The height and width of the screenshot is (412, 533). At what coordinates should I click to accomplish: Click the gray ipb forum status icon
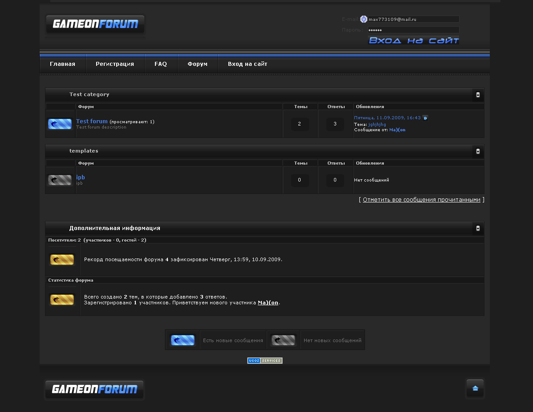point(60,180)
